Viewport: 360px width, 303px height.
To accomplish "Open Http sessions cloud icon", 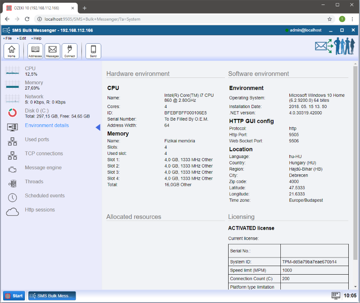I will (x=13, y=211).
